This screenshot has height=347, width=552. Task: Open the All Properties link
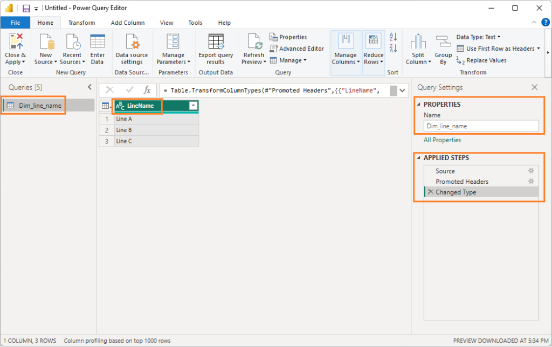point(442,140)
